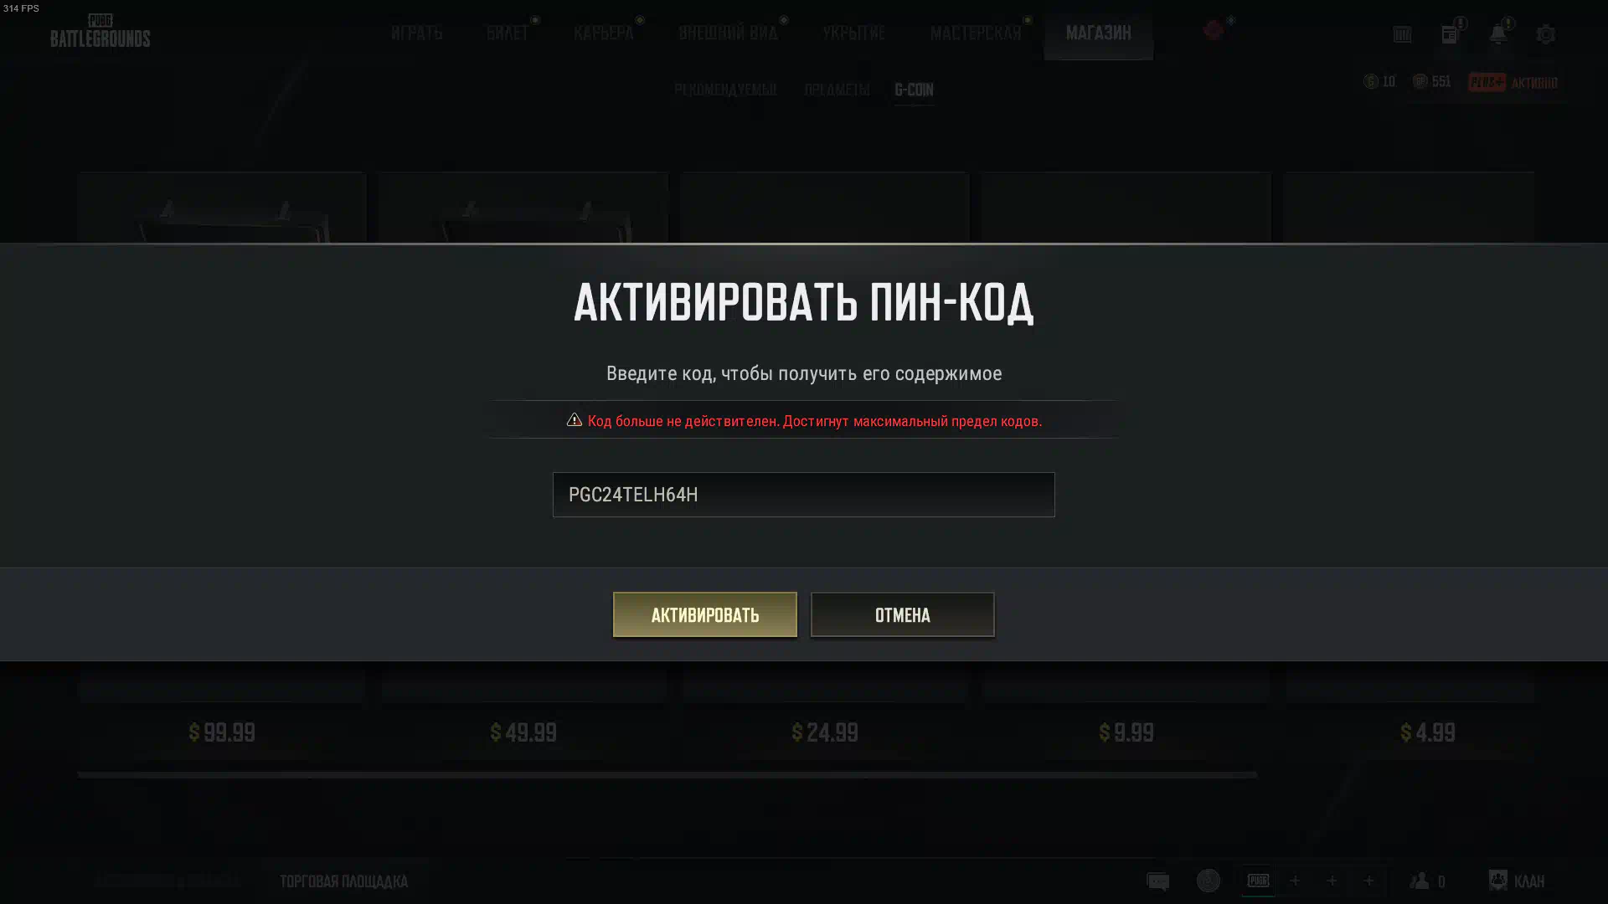Open the ИГРАТЬ menu tab
The width and height of the screenshot is (1608, 904).
(x=416, y=33)
